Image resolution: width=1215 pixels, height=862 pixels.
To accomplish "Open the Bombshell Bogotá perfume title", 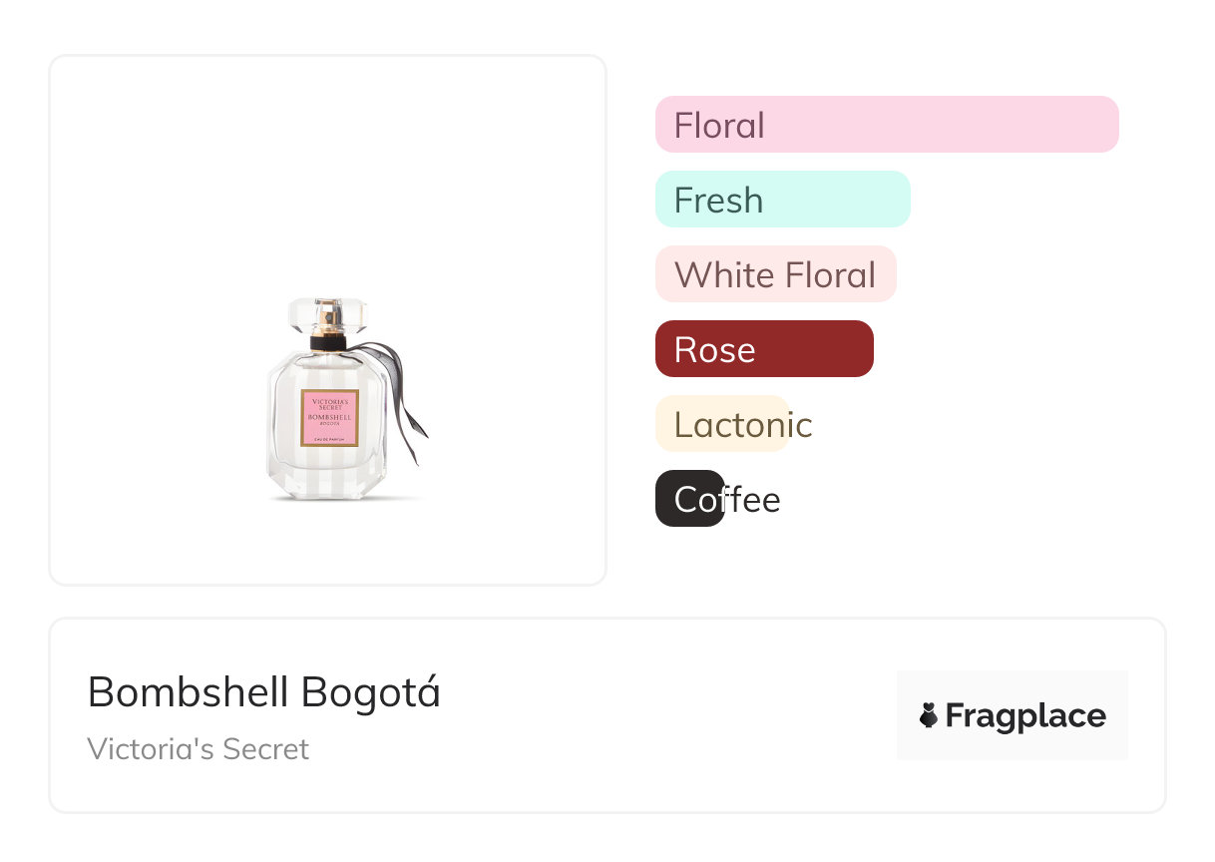I will click(x=263, y=692).
